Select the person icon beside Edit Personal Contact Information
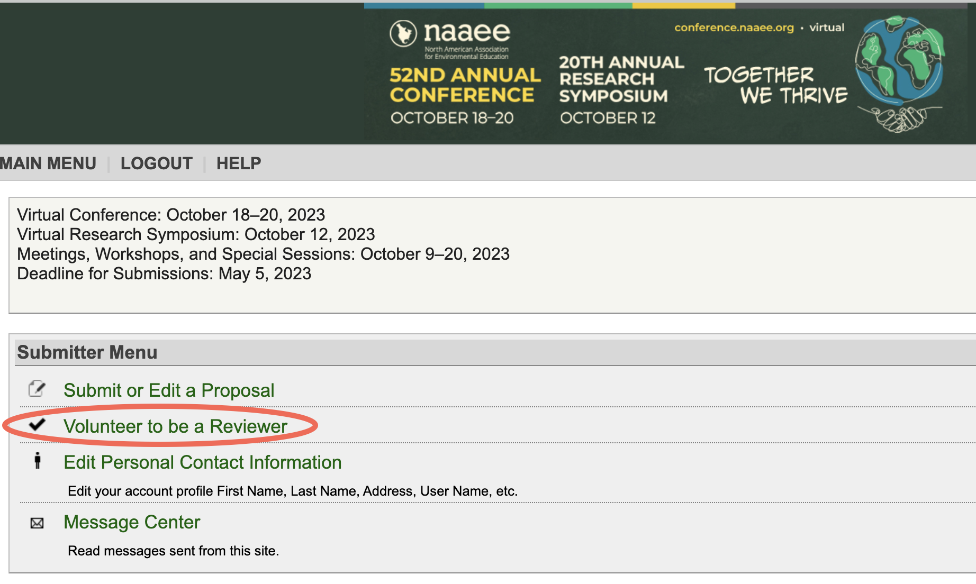976x584 pixels. (x=37, y=462)
